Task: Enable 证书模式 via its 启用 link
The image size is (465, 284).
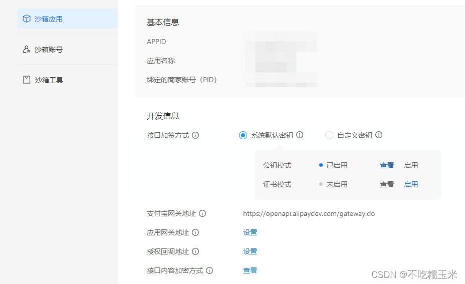Action: tap(411, 184)
